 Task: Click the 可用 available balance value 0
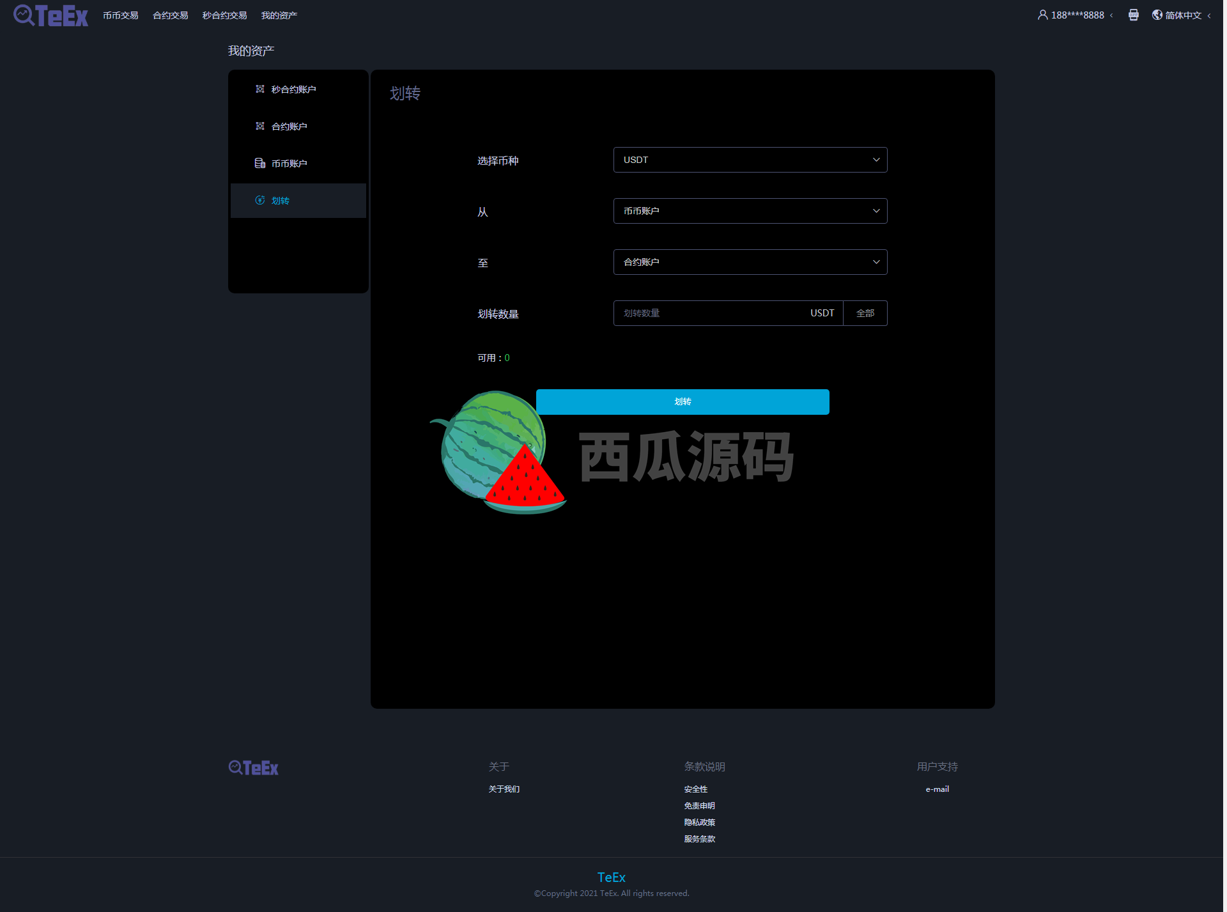(x=507, y=358)
